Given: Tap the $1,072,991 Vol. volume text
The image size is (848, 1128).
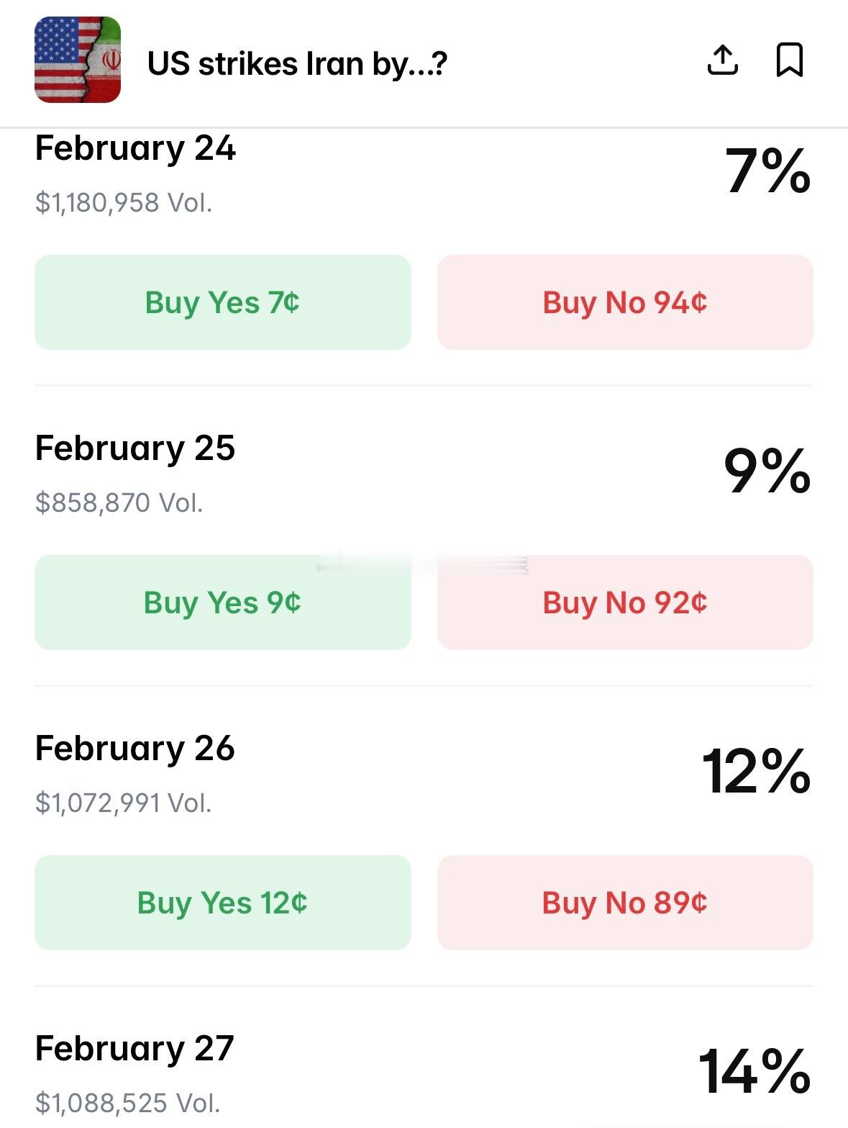Looking at the screenshot, I should [x=124, y=803].
